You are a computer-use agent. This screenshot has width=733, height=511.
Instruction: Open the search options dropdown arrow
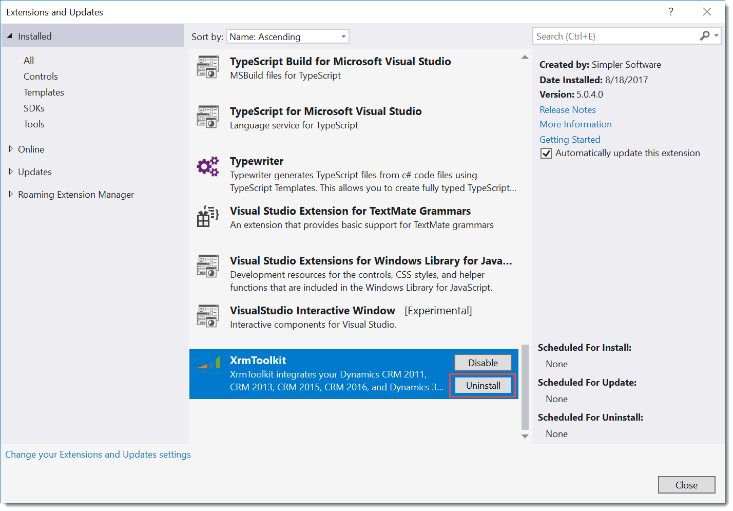716,36
